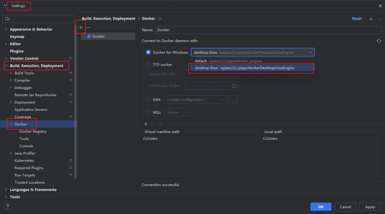Open Docker Tools settings under Docker

coord(24,138)
